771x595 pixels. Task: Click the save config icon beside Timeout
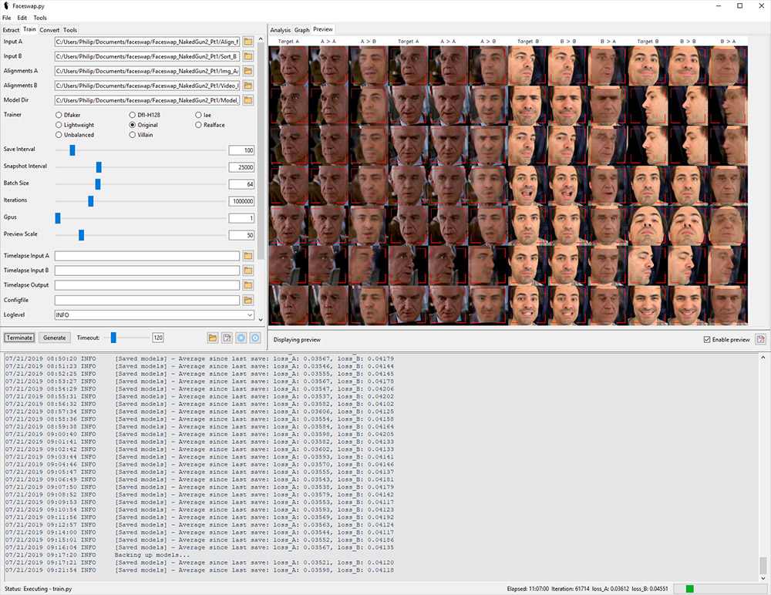(x=227, y=338)
